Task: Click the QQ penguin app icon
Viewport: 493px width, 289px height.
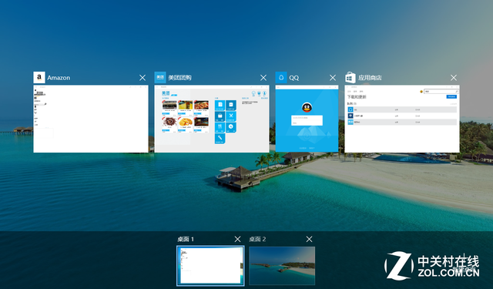Action: point(281,77)
